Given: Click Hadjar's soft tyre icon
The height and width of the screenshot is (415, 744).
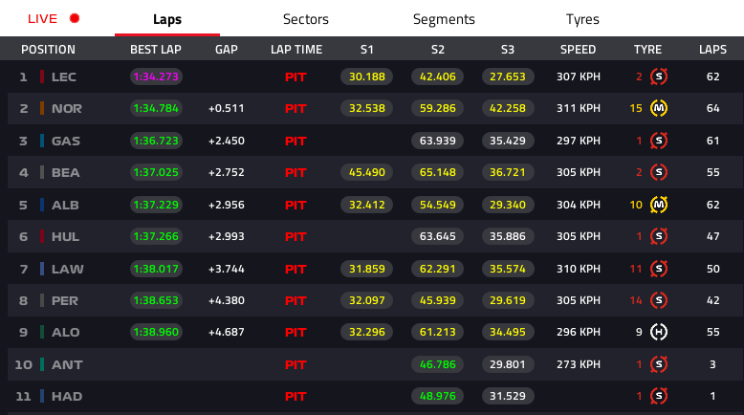Looking at the screenshot, I should coord(658,397).
